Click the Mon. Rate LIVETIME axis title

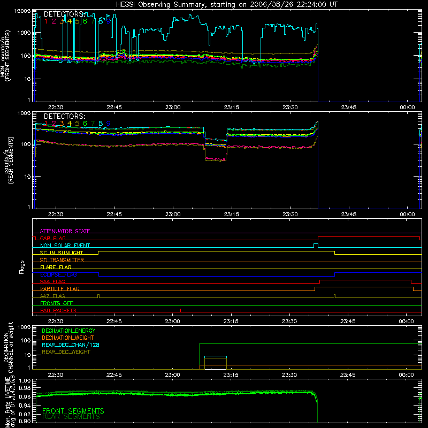pyautogui.click(x=10, y=402)
